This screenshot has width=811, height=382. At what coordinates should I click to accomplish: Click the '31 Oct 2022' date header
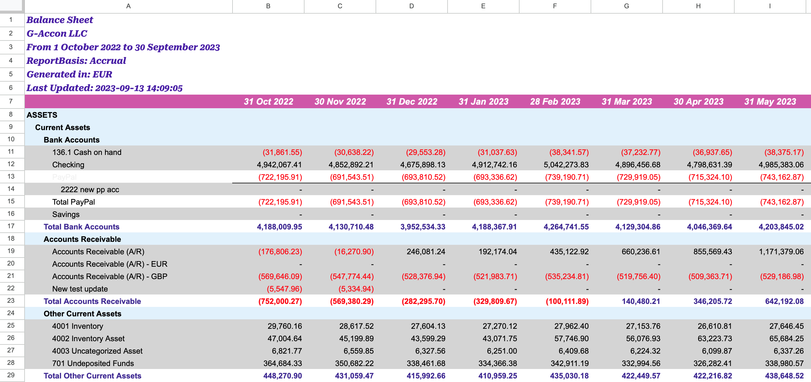pos(268,101)
